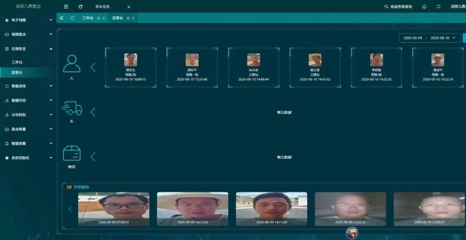Page left in the 物资 row chevron
Screen dimensions: 466x240
point(93,157)
